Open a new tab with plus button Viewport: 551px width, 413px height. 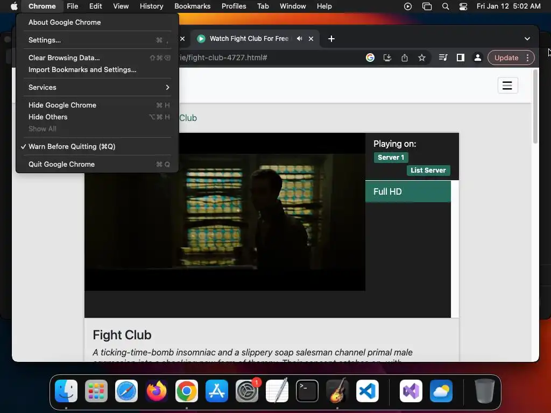[331, 39]
